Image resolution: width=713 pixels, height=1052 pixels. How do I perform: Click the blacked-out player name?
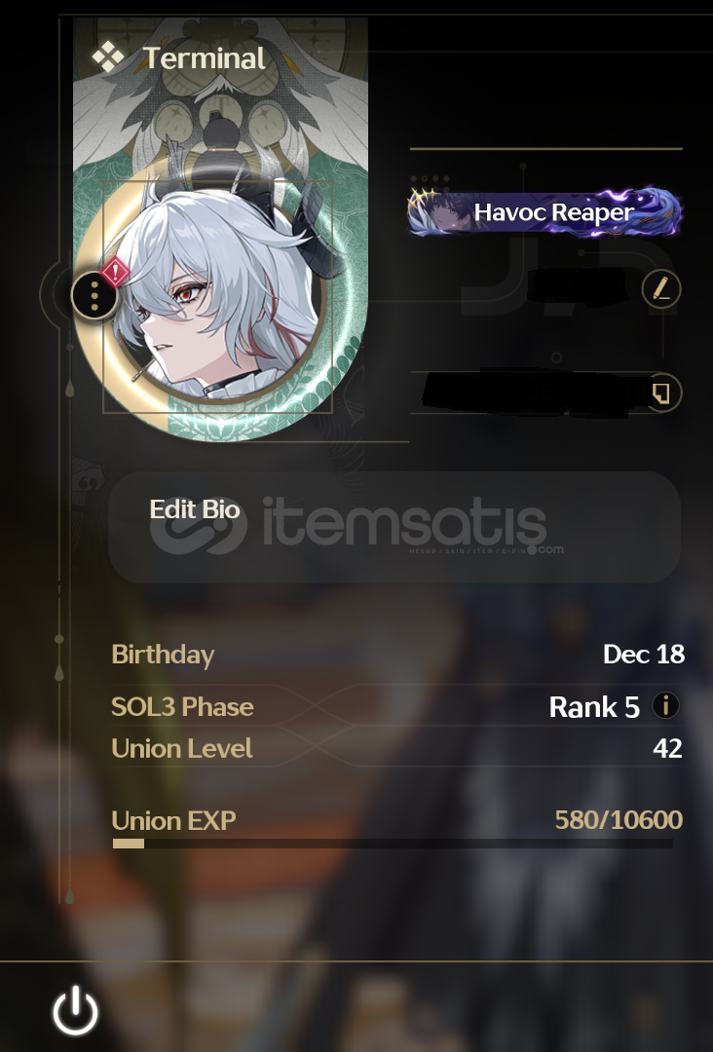click(577, 287)
